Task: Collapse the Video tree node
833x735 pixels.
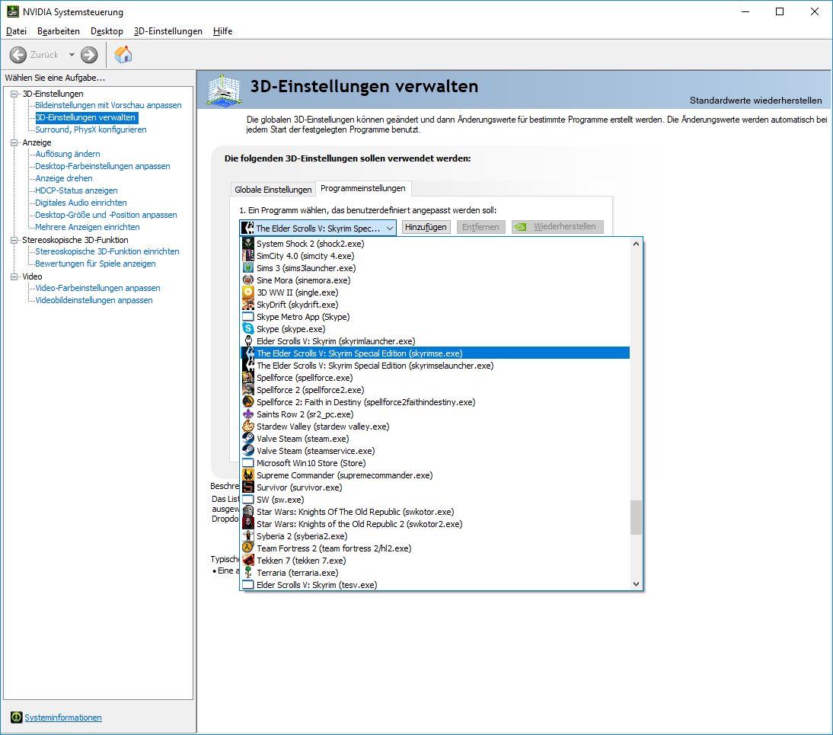Action: [14, 276]
